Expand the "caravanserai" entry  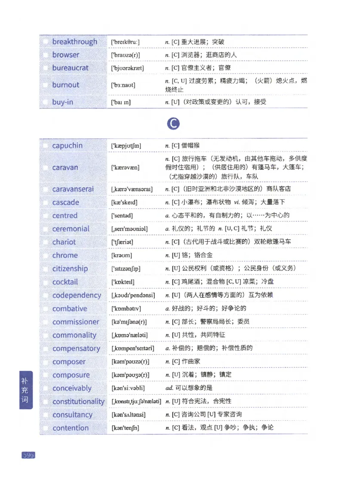click(74, 189)
